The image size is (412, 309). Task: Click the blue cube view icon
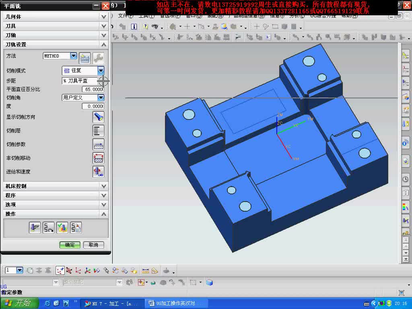[x=209, y=283]
